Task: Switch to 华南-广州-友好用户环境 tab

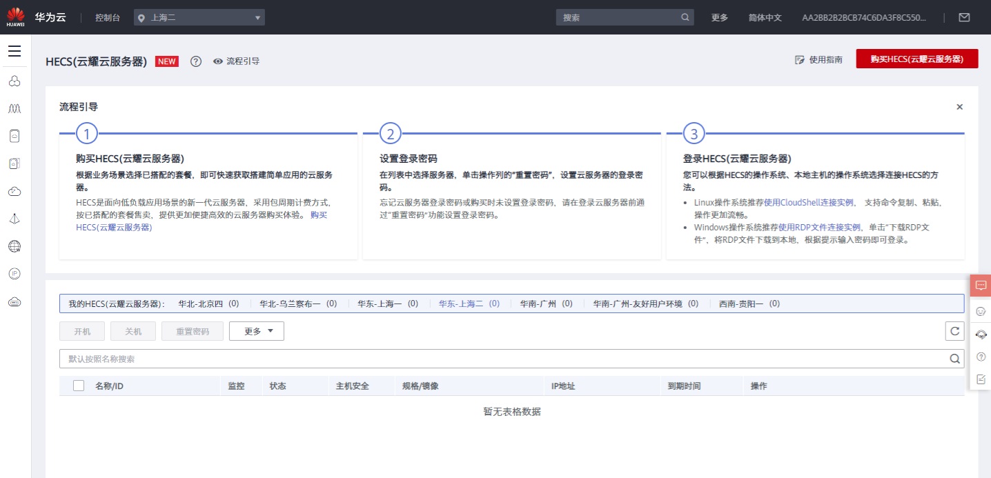Action: coord(646,303)
